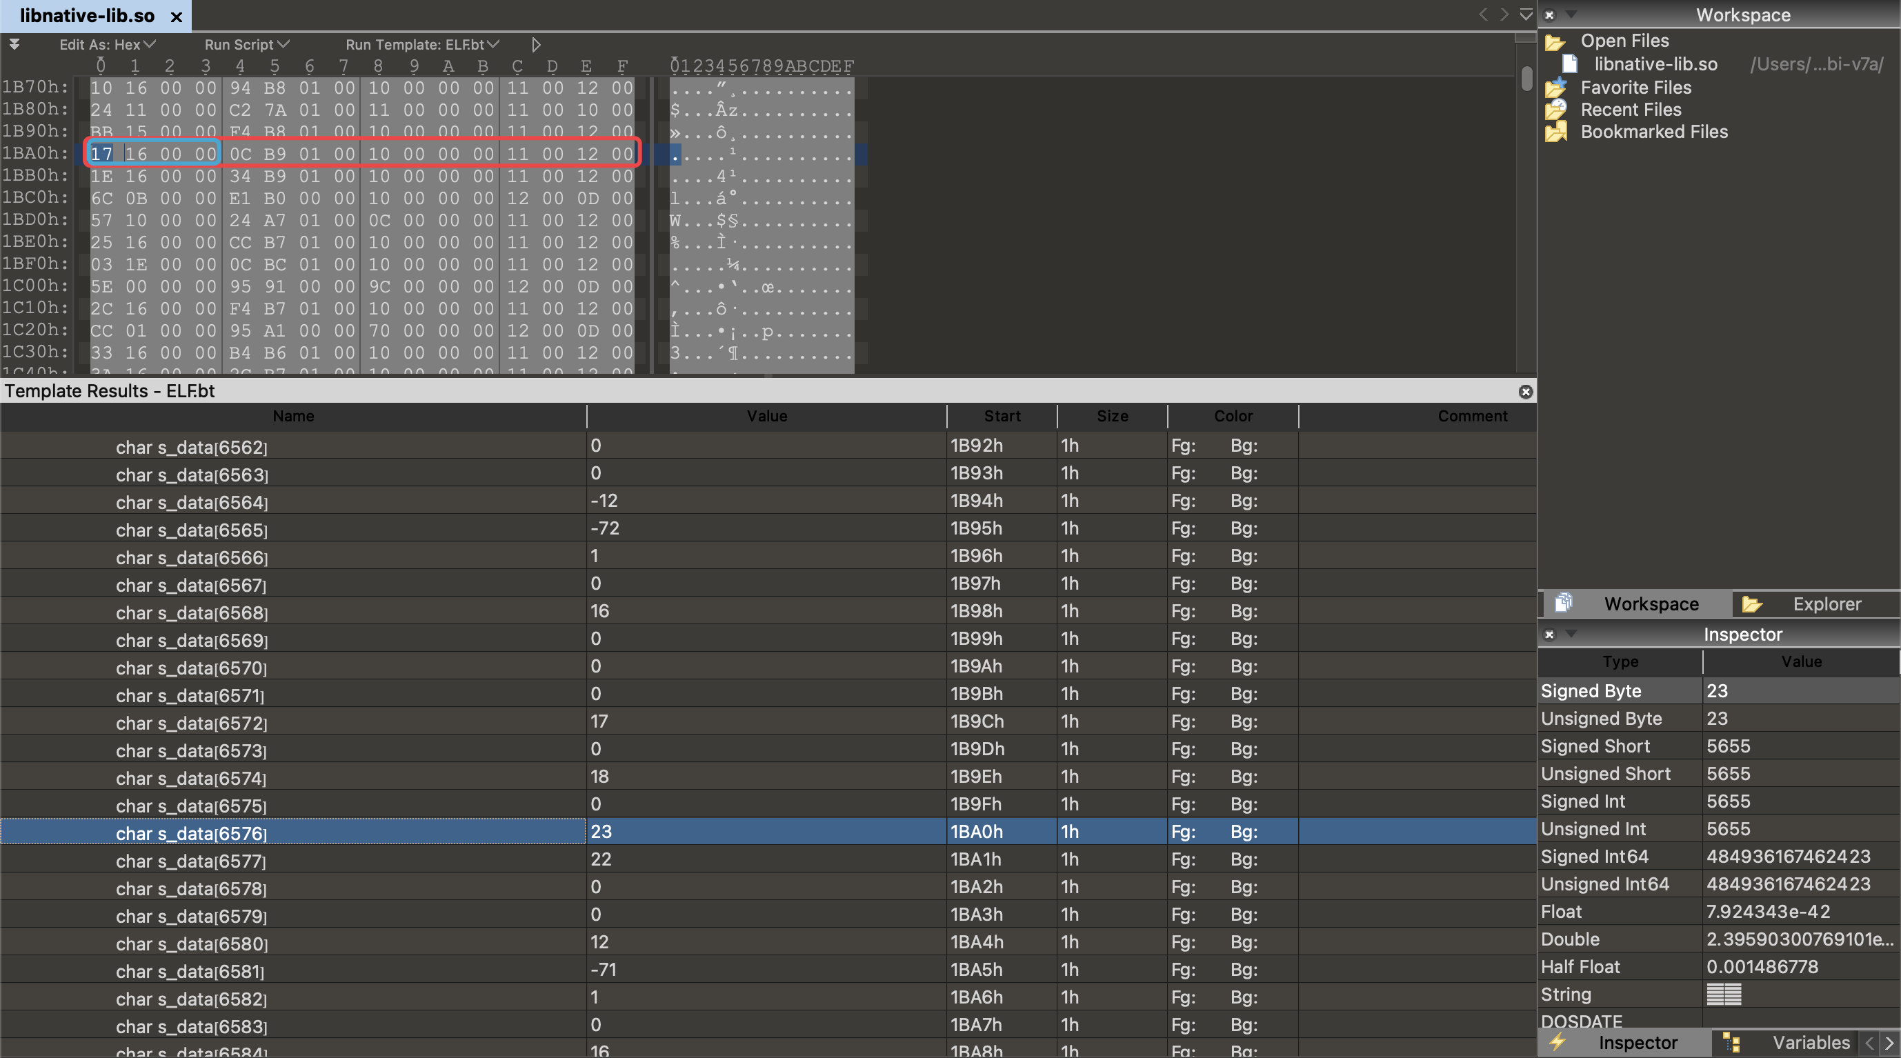The image size is (1901, 1058).
Task: Click the Favorite Files star folder icon
Action: point(1555,88)
